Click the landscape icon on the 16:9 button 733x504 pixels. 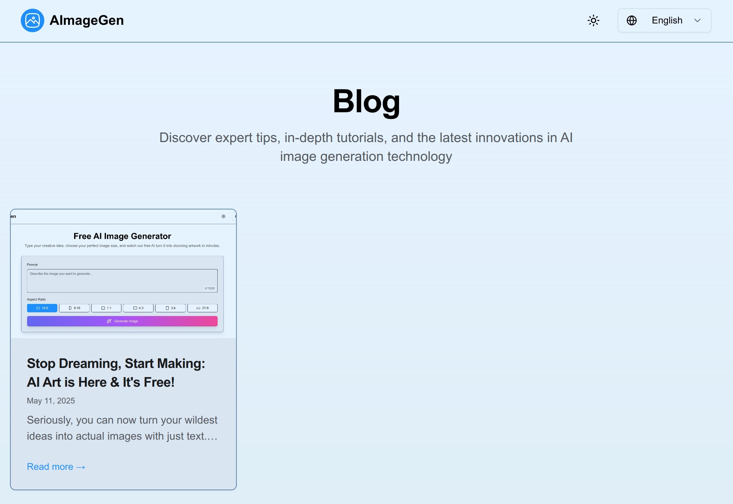coord(38,308)
